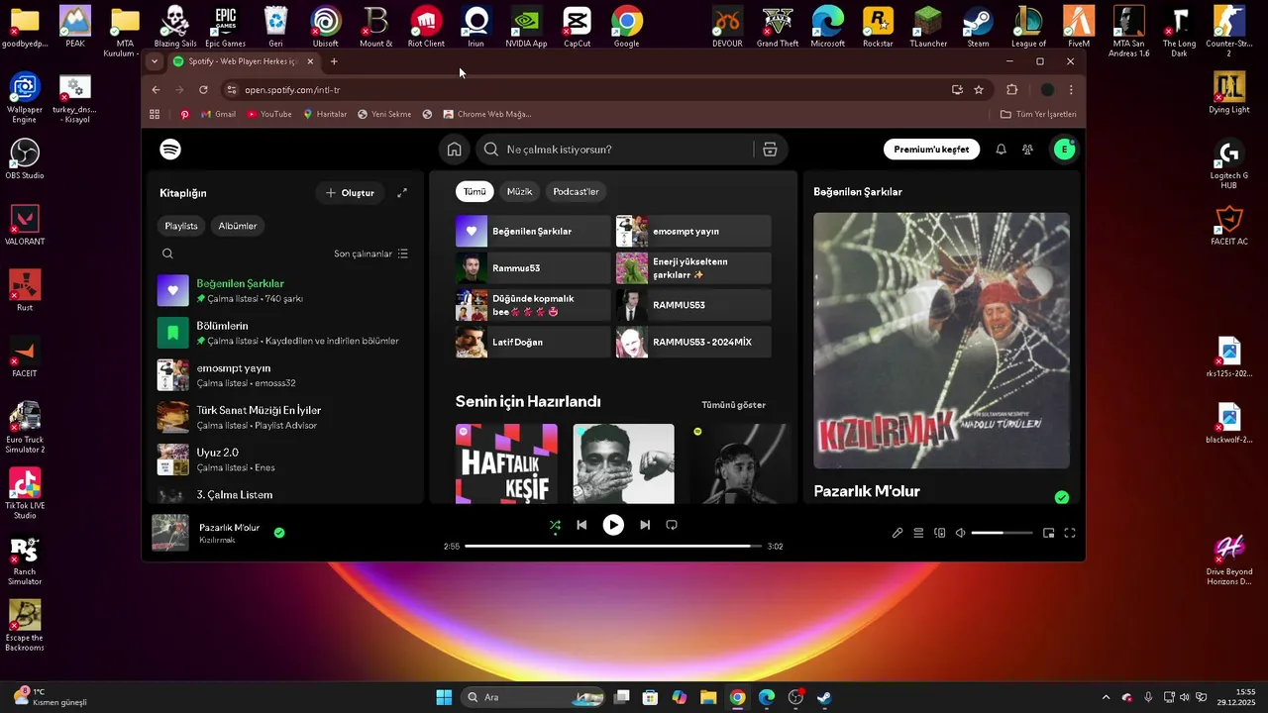Toggle shuffle playback

click(x=555, y=525)
